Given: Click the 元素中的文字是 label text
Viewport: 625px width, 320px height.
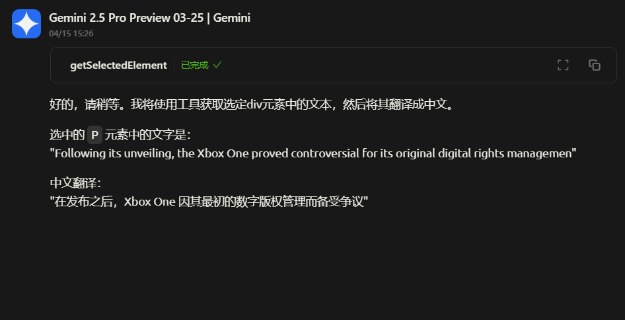Looking at the screenshot, I should click(x=147, y=135).
